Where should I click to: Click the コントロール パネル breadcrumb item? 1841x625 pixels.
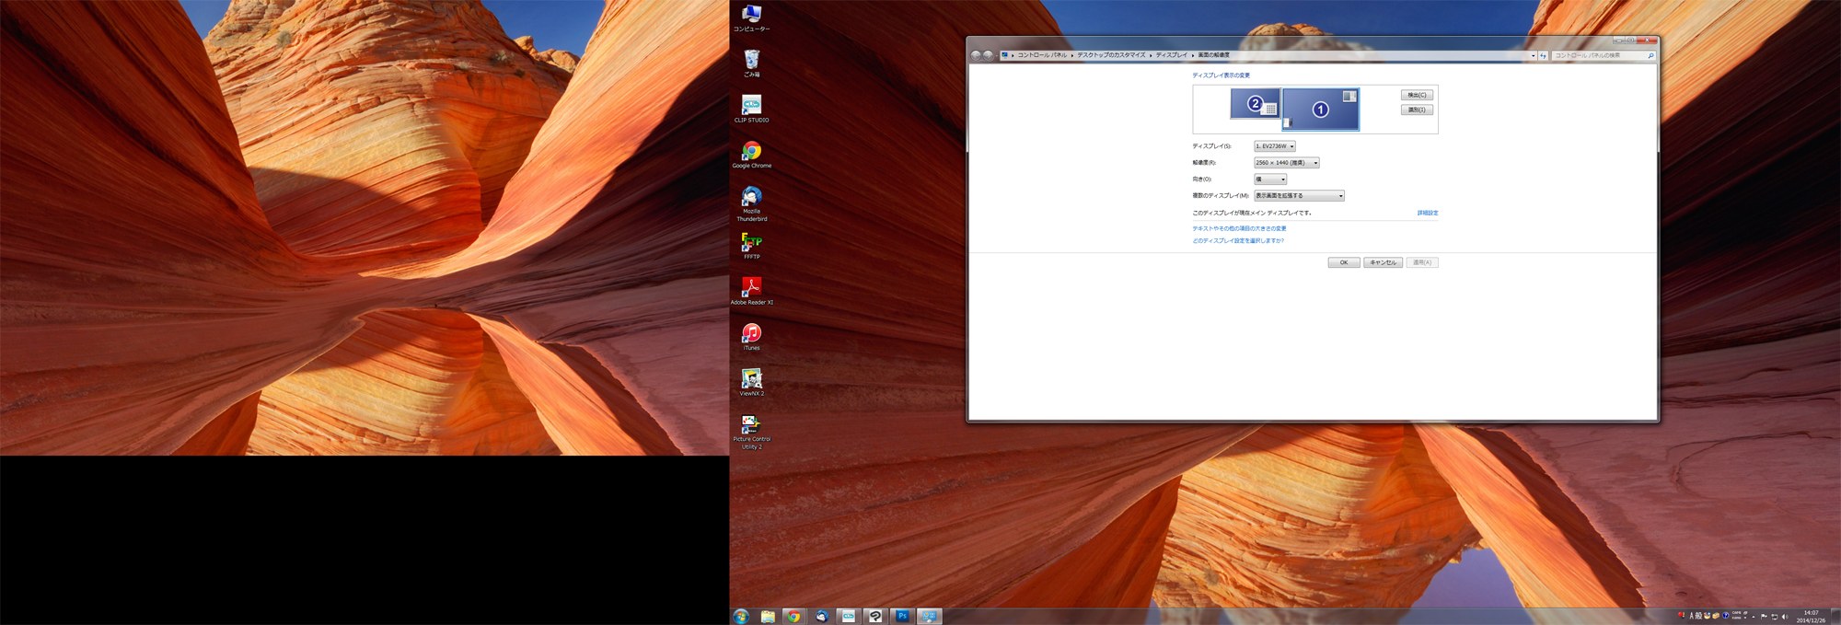coord(1042,55)
